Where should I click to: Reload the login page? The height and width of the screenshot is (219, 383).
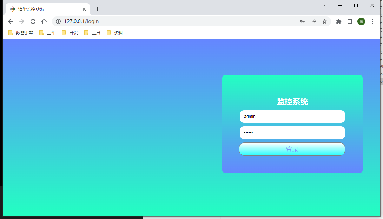33,21
